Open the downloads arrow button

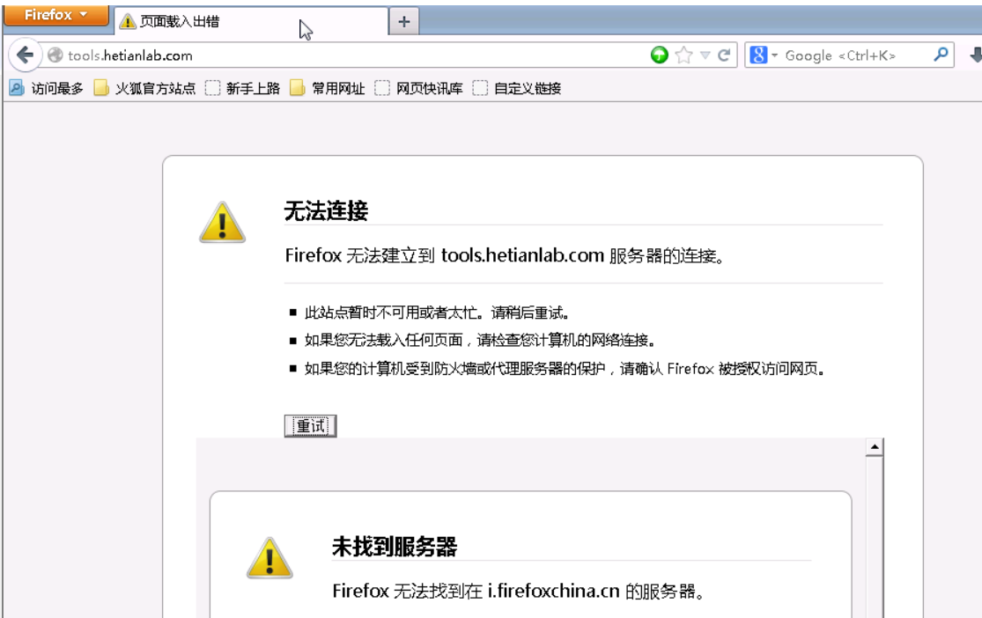point(976,55)
